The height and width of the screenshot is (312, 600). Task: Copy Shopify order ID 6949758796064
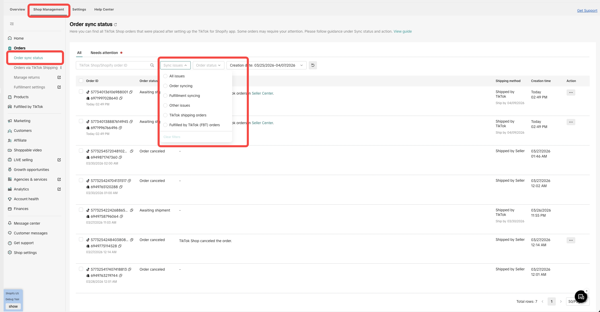click(121, 216)
